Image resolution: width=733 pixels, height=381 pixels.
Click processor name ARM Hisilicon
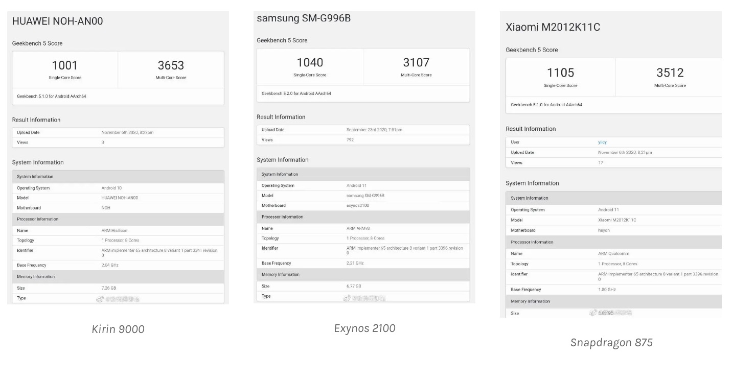pos(113,230)
